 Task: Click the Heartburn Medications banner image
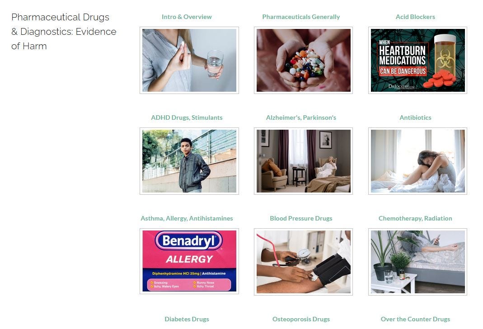tap(417, 61)
